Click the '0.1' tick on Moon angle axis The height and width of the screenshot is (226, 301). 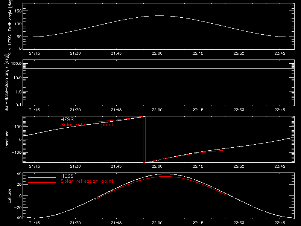pyautogui.click(x=18, y=105)
